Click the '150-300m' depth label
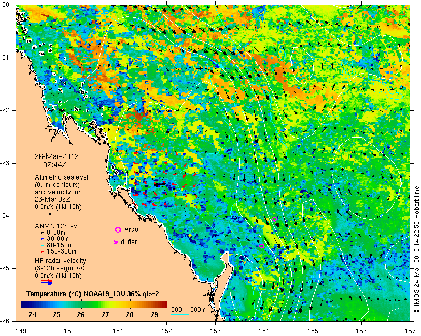 pos(62,251)
